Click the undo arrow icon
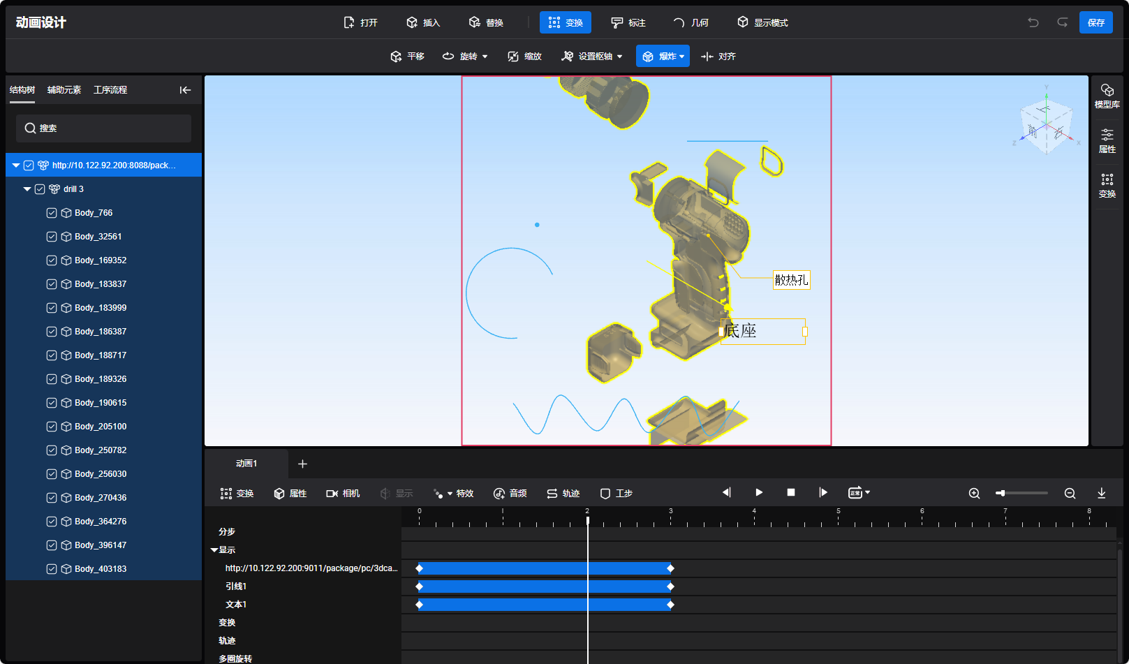 coord(1033,22)
